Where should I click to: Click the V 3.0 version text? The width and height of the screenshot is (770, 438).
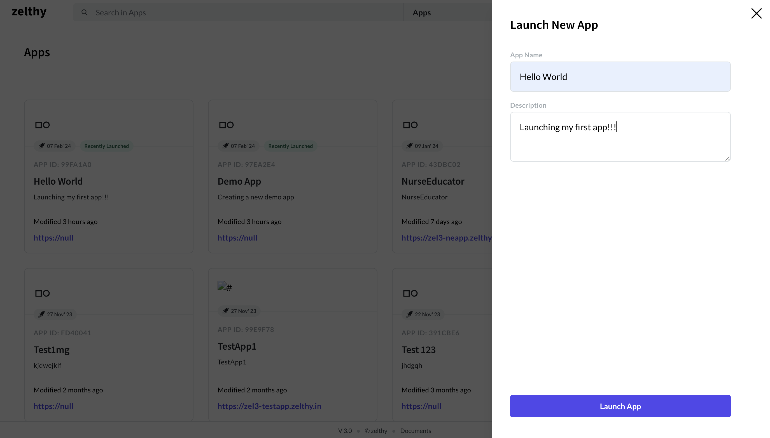[x=345, y=431]
